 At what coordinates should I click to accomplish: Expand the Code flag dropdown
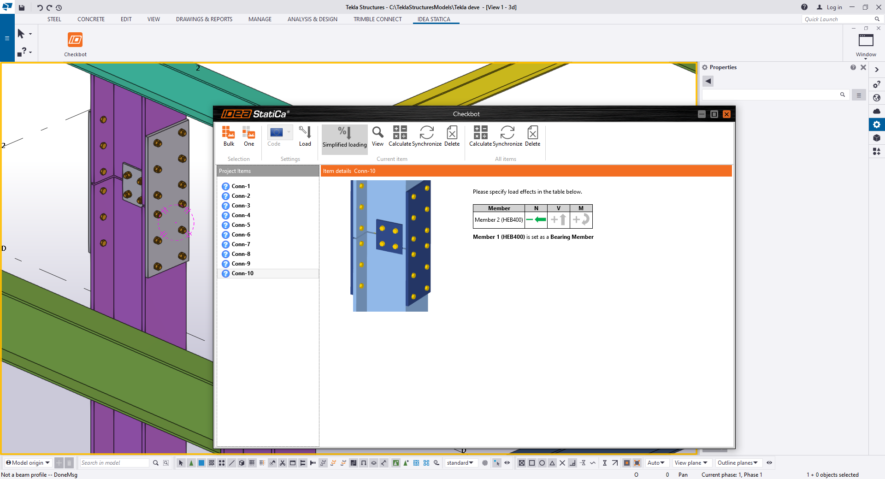[x=289, y=132]
